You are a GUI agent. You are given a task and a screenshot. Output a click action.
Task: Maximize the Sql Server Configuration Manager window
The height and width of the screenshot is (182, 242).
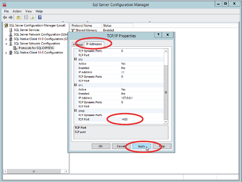pyautogui.click(x=226, y=4)
